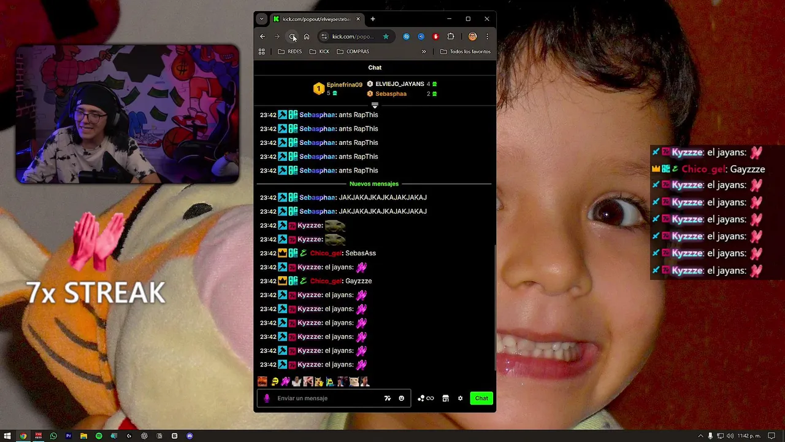Click Sebasphaa name on first JAKJAKA message

(x=317, y=198)
